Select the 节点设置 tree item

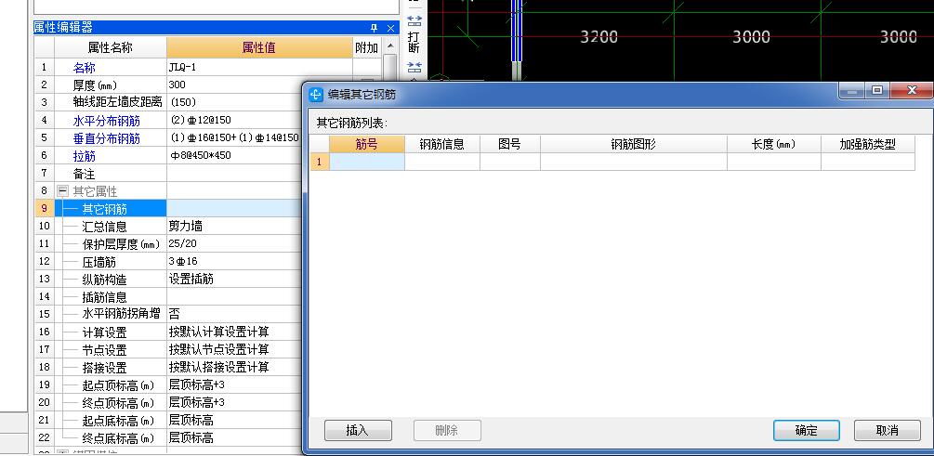pyautogui.click(x=104, y=350)
